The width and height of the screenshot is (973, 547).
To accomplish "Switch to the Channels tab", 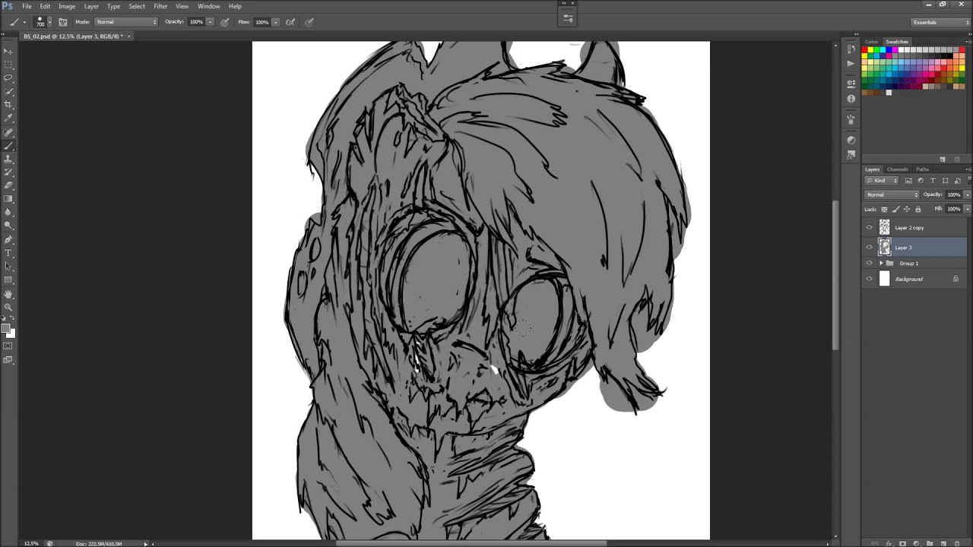I will point(897,169).
